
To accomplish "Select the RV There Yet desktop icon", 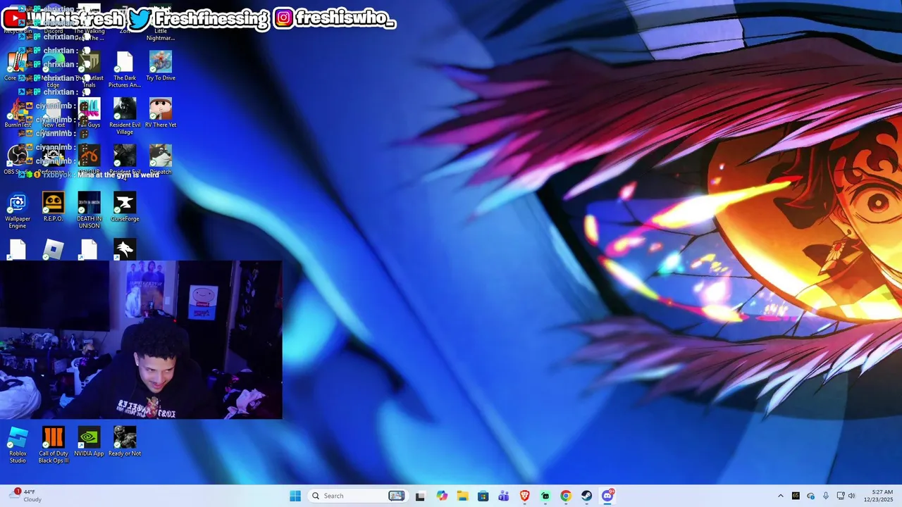I will 161,113.
